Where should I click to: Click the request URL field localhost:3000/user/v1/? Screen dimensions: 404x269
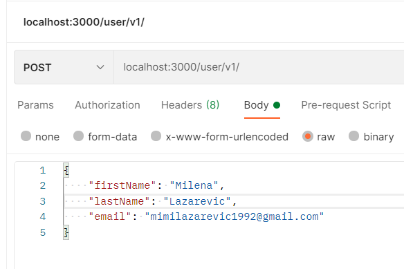point(259,67)
